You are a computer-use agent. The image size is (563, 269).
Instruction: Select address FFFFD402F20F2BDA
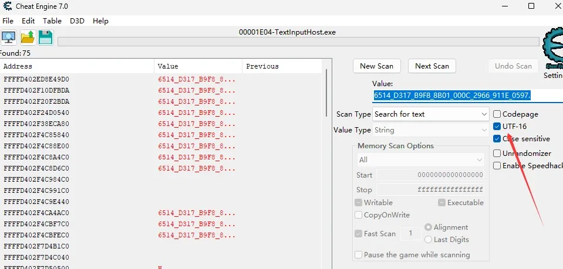[x=36, y=101]
